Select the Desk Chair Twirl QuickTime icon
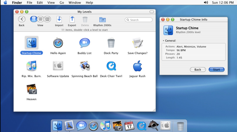 pyautogui.click(x=111, y=66)
